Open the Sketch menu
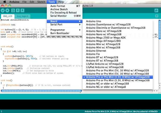Screen dimensions: 161x113 [x=41, y=2]
